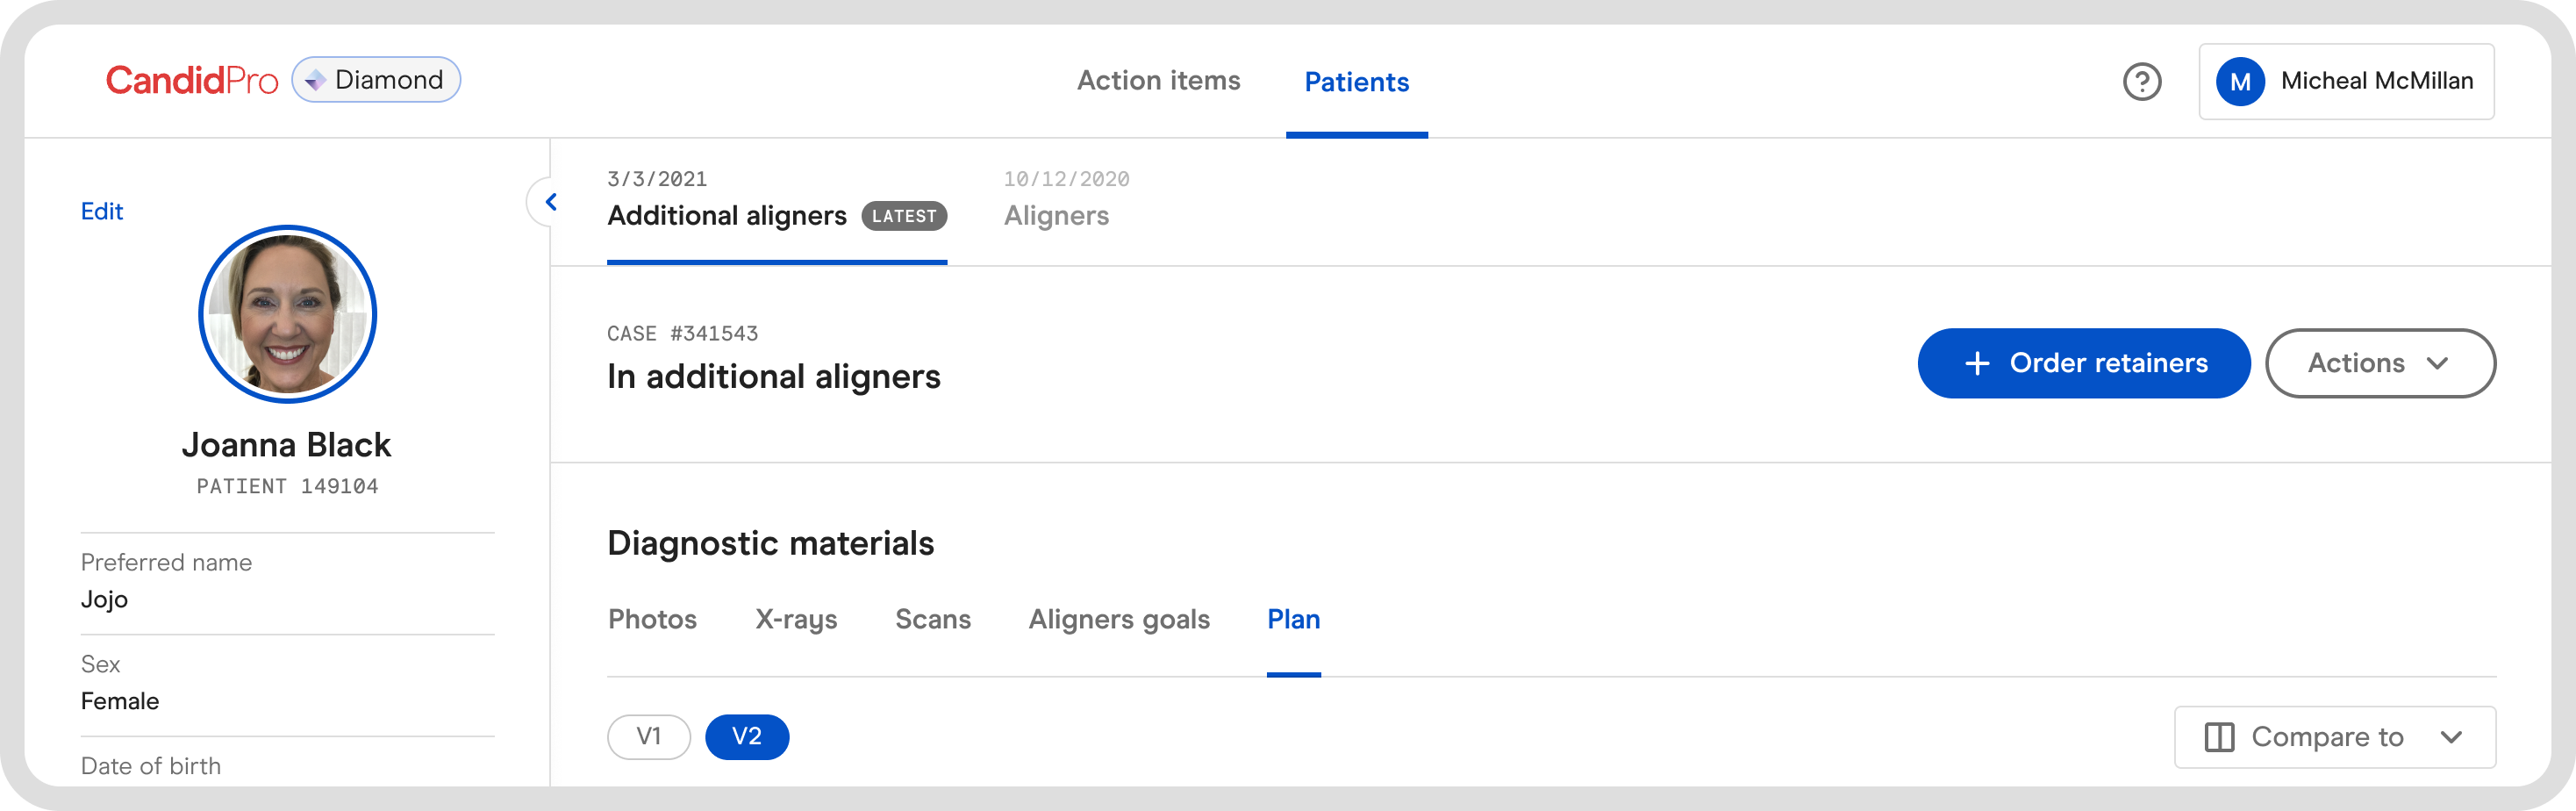The height and width of the screenshot is (811, 2576).
Task: Open the Aligners case from 10/12/2020
Action: point(1056,215)
